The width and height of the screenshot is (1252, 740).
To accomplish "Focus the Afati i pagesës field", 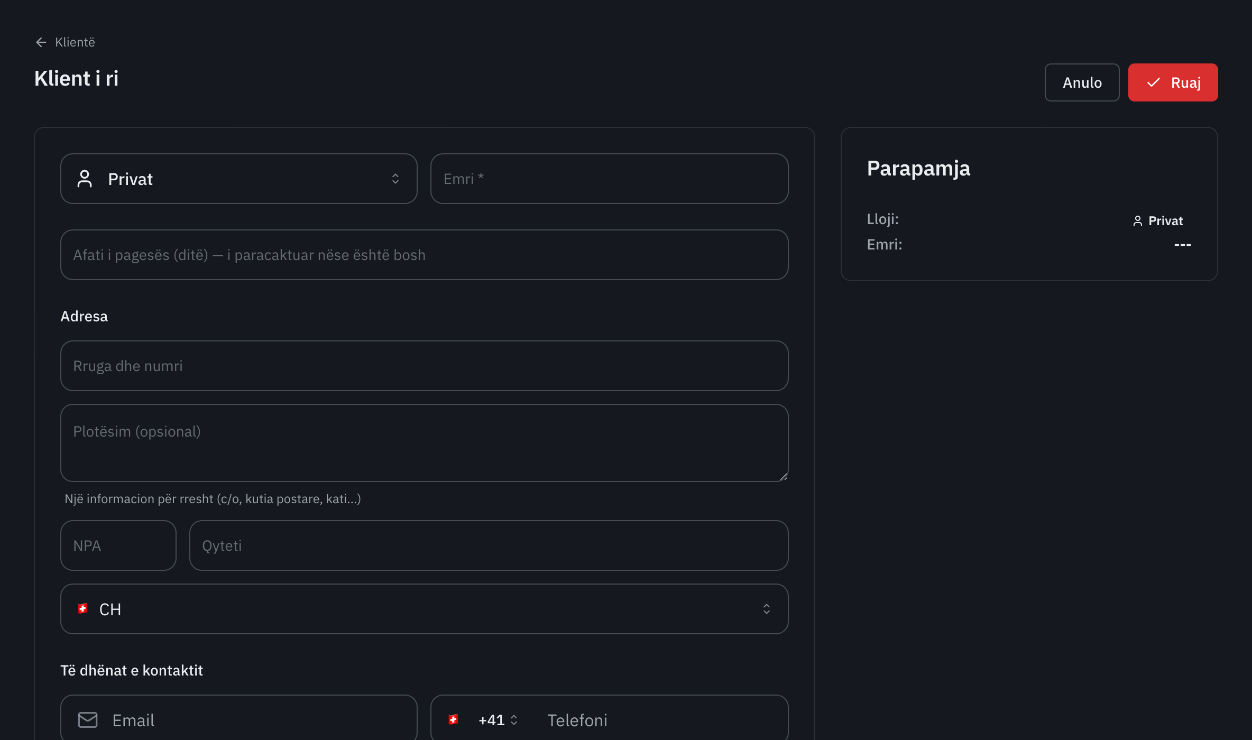I will click(424, 255).
